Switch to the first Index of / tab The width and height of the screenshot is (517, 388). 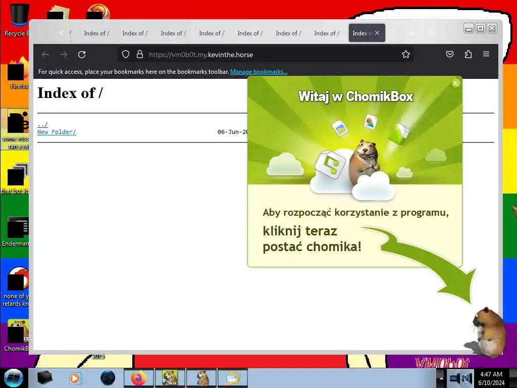click(x=96, y=33)
